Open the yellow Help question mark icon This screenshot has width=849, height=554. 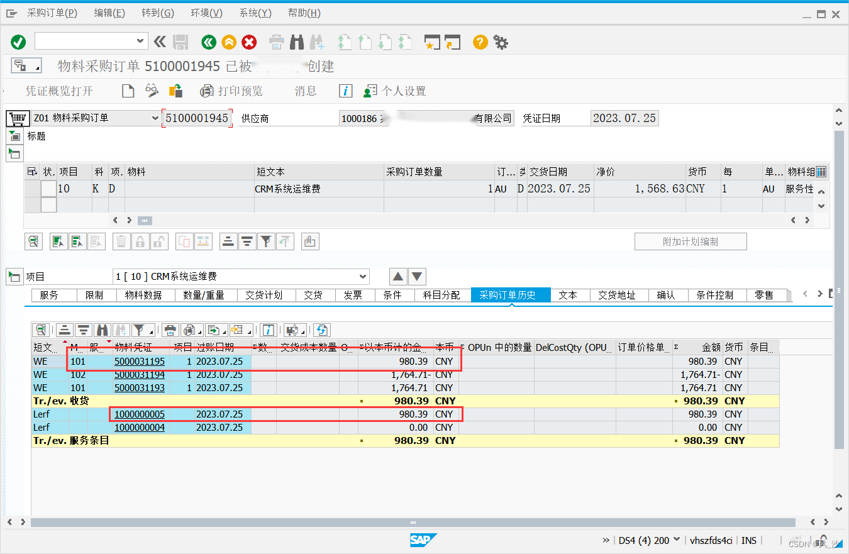tap(480, 42)
